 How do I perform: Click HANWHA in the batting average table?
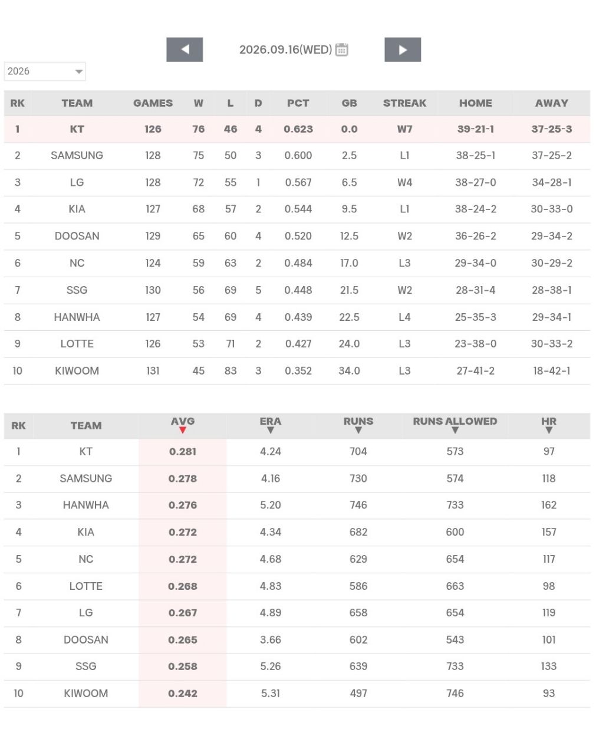(86, 505)
